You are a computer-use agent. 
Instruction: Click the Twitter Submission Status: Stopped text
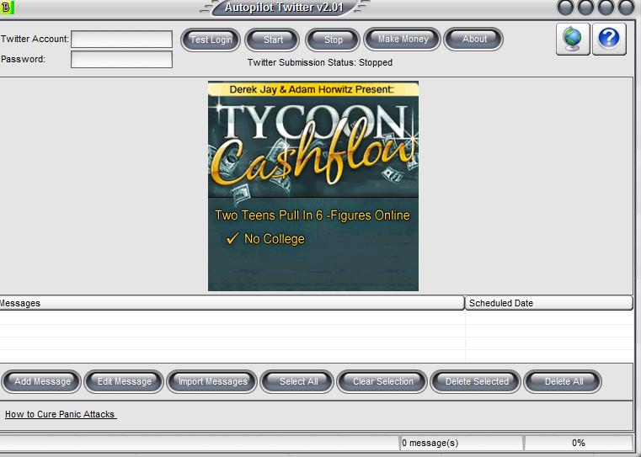[320, 62]
